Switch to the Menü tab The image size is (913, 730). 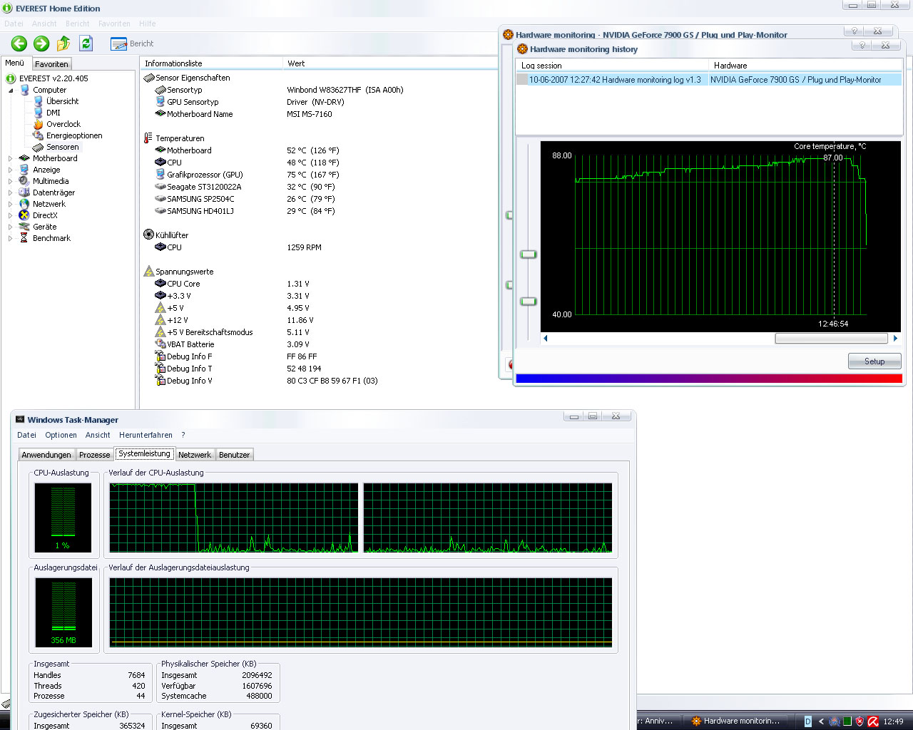click(x=15, y=63)
